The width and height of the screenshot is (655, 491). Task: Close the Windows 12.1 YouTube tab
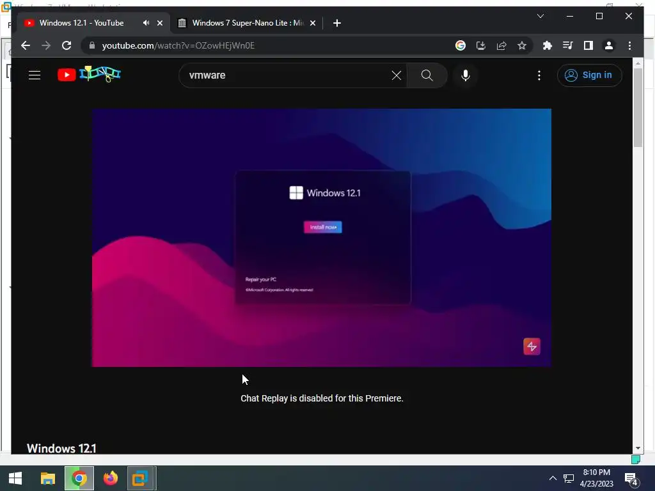[x=159, y=23]
